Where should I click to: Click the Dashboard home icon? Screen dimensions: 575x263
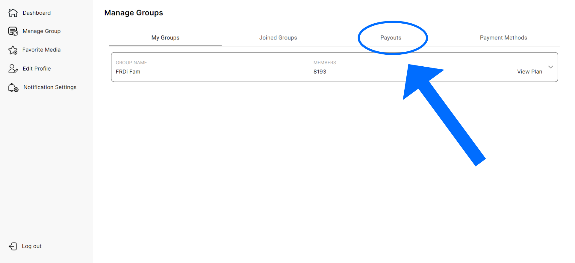(x=13, y=13)
